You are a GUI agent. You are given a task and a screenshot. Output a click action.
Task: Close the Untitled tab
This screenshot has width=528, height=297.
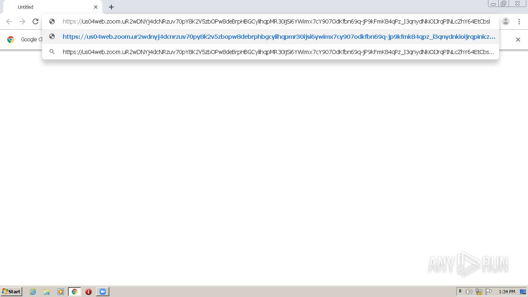pyautogui.click(x=96, y=7)
